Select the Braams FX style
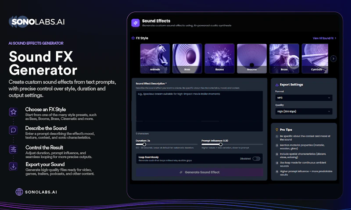Screen dimensions: 351x210 coord(252,59)
